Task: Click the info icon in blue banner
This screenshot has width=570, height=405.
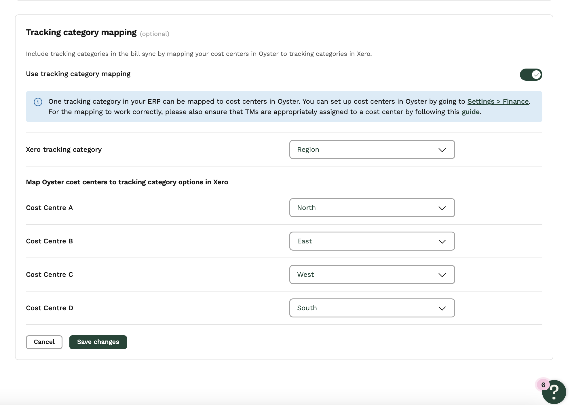Action: [38, 102]
